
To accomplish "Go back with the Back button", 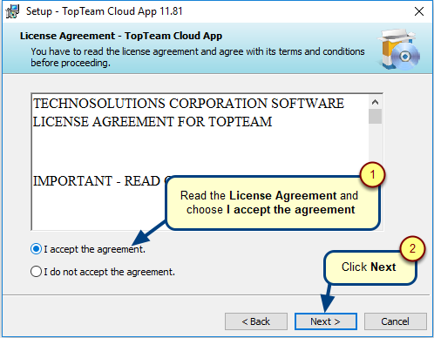I will point(256,321).
